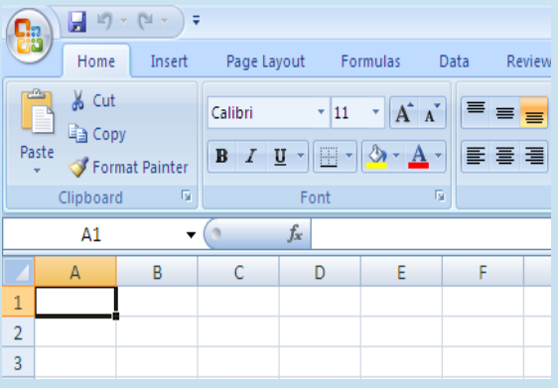Decrease font size with Shrink Font

[x=432, y=113]
